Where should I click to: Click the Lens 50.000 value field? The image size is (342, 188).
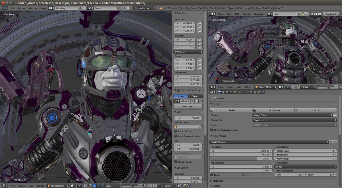point(188,118)
